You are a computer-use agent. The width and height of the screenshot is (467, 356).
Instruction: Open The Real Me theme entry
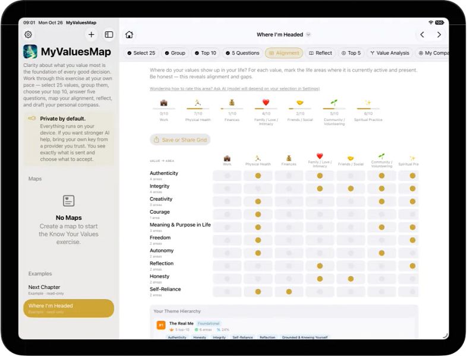(181, 323)
